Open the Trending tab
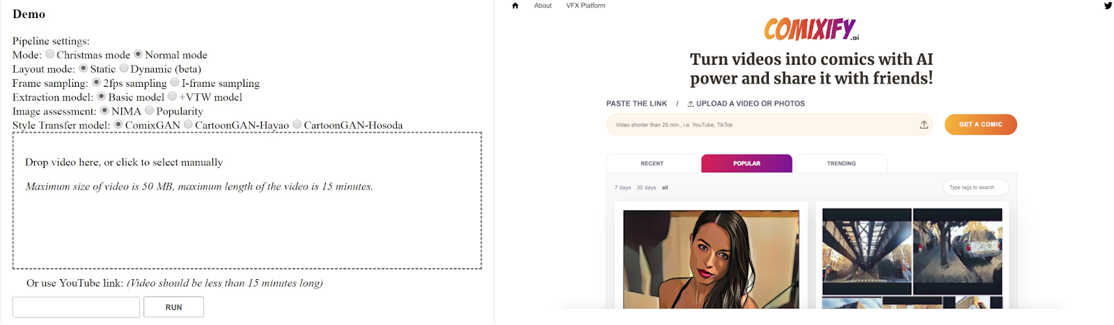Screen dimensions: 1114x325 [842, 163]
